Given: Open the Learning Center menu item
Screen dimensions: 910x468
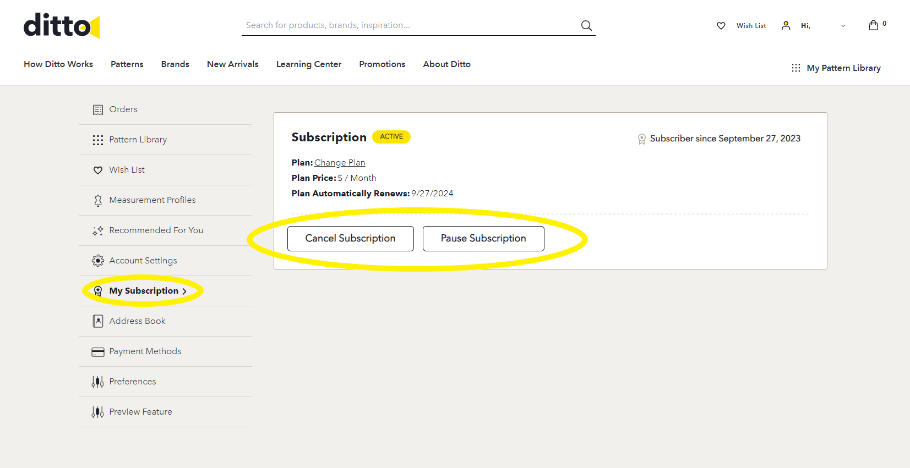Looking at the screenshot, I should pos(308,64).
